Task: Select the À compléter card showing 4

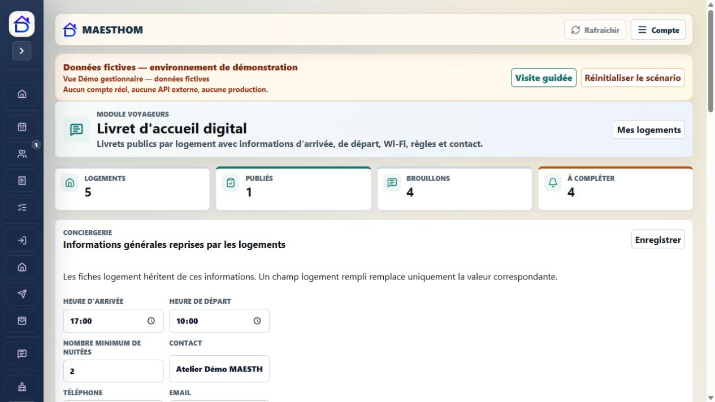Action: 616,189
